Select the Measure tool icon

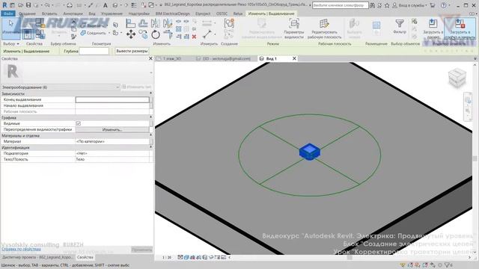207,34
